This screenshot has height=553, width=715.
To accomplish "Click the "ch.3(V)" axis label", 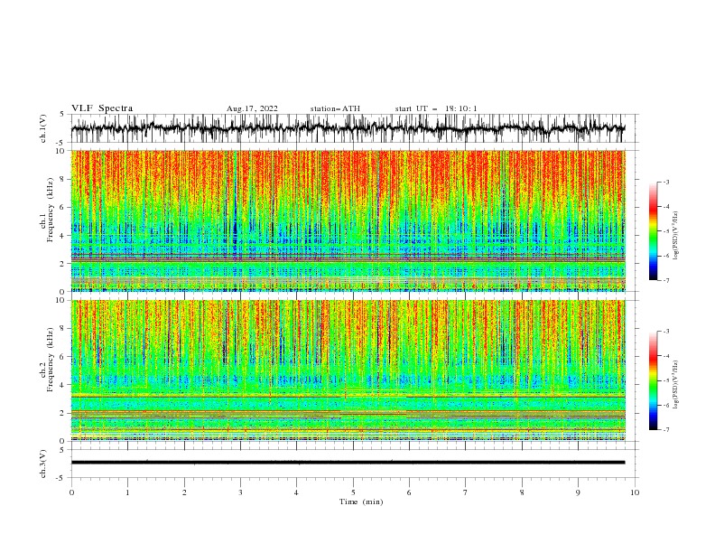I will [43, 464].
